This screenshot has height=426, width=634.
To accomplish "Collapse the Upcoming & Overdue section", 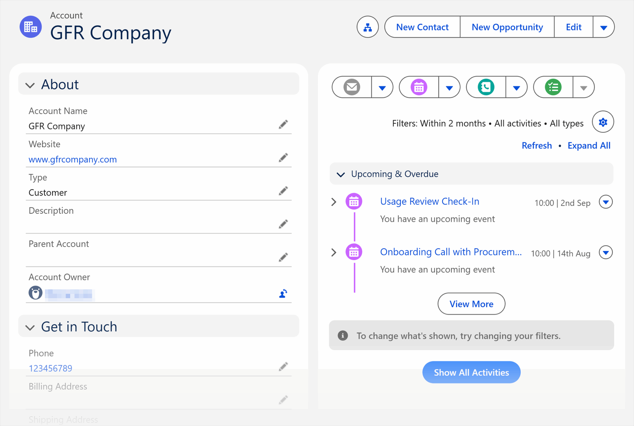I will (341, 174).
